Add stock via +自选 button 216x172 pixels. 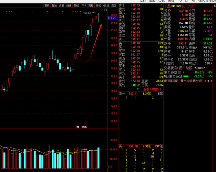pos(106,6)
